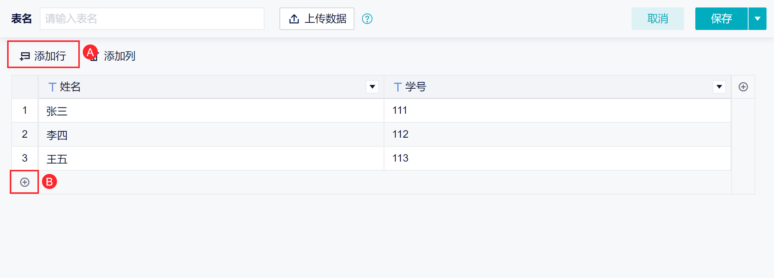
Task: Click the help question mark icon
Action: pos(367,19)
